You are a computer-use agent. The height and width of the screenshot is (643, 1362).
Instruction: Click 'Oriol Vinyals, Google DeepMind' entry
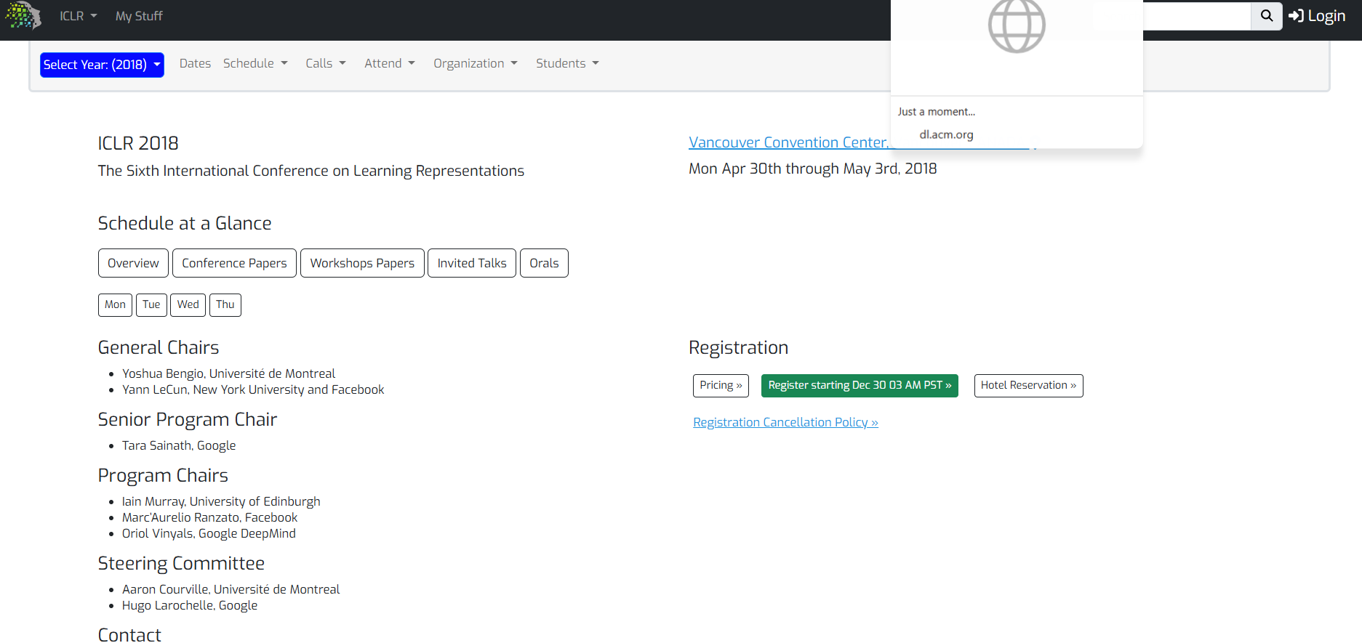[x=209, y=533]
